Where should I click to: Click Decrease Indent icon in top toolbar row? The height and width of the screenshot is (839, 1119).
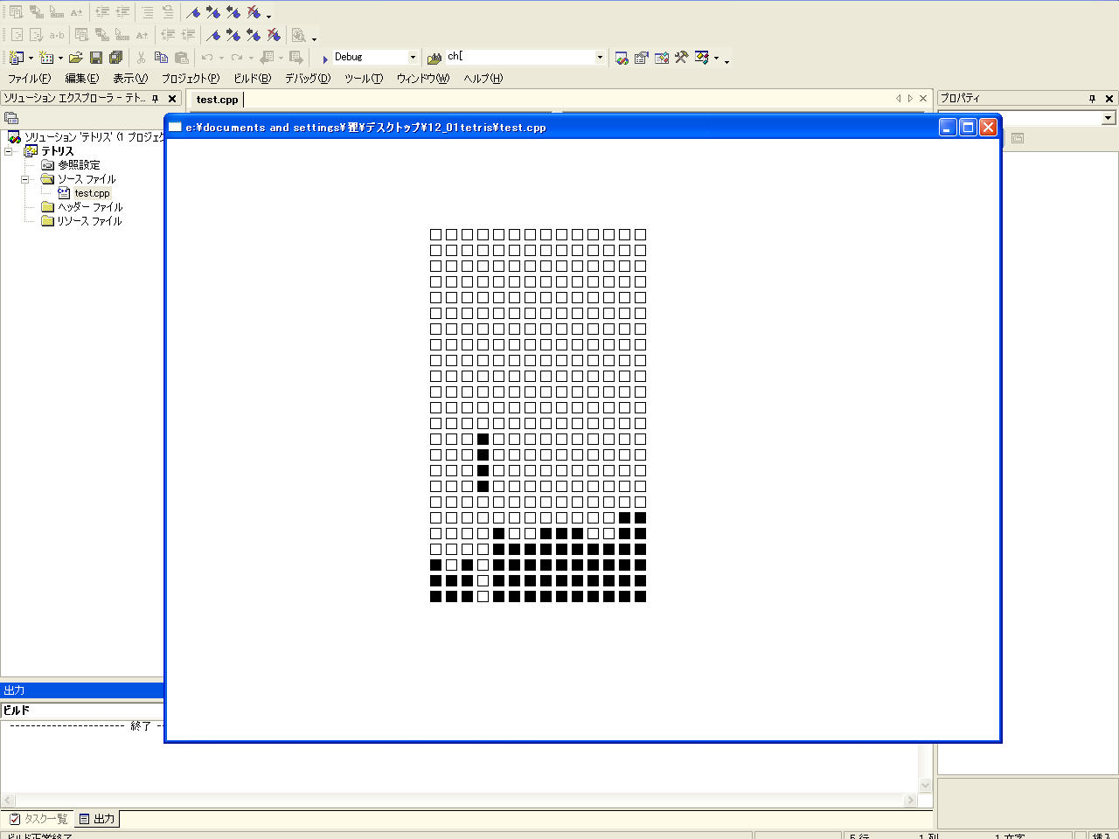pyautogui.click(x=102, y=12)
